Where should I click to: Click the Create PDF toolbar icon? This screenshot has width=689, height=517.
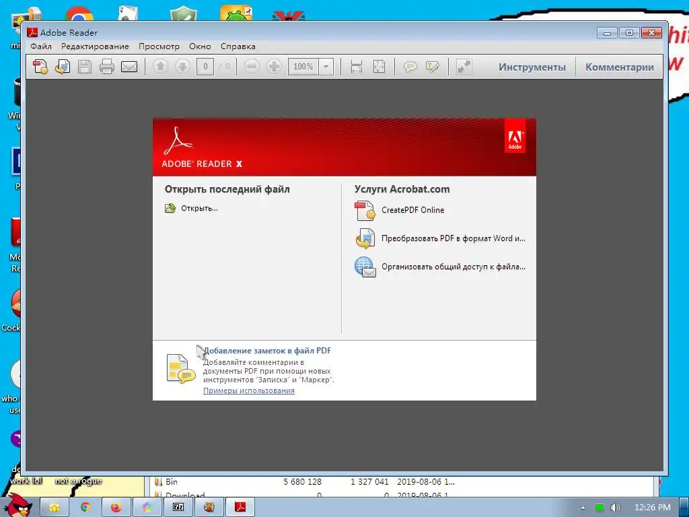[x=40, y=67]
